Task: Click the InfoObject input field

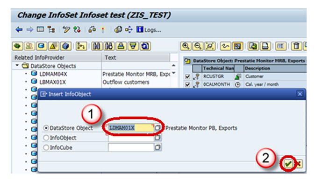Action: click(131, 138)
